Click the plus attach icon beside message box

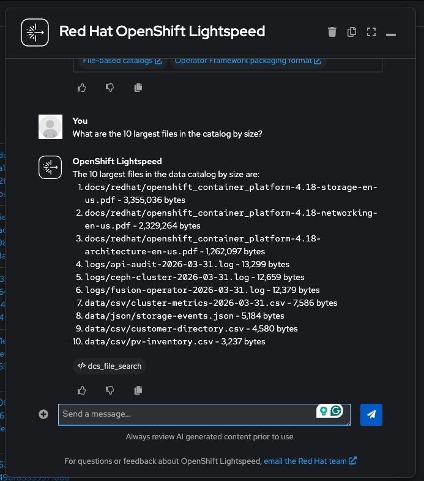coord(43,414)
